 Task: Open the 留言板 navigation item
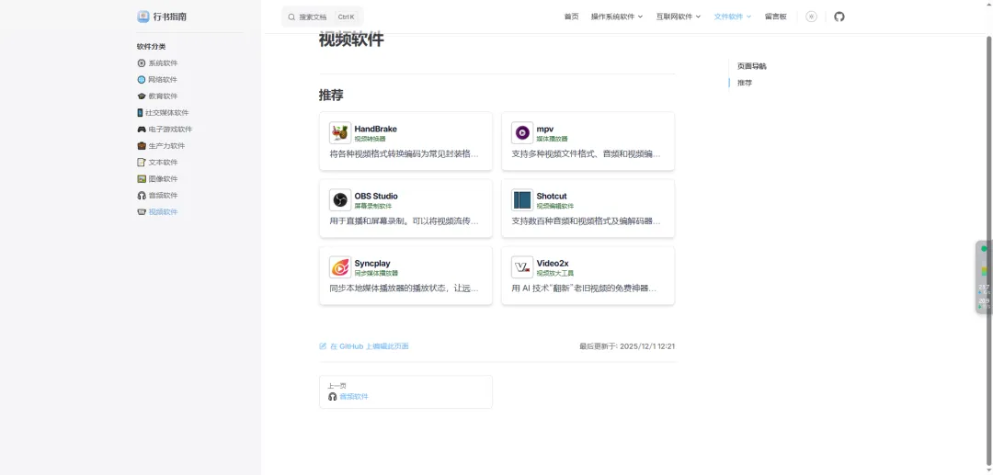tap(775, 17)
